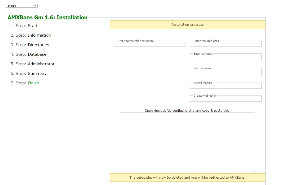Click 'Open /include/db.config.inc.php' instruction text
285x185 pixels.
[187, 110]
